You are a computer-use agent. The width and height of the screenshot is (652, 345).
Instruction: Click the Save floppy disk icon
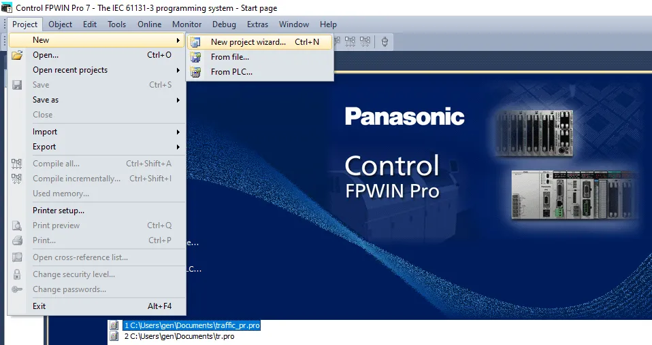(x=17, y=85)
